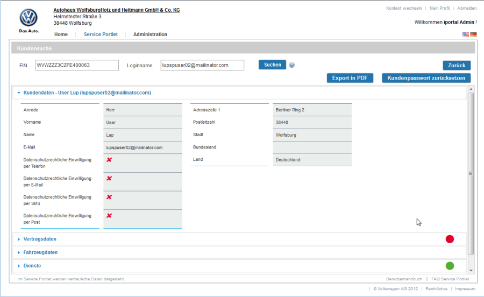The width and height of the screenshot is (484, 297).
Task: Collapse the Kundendaten section
Action: [x=19, y=93]
